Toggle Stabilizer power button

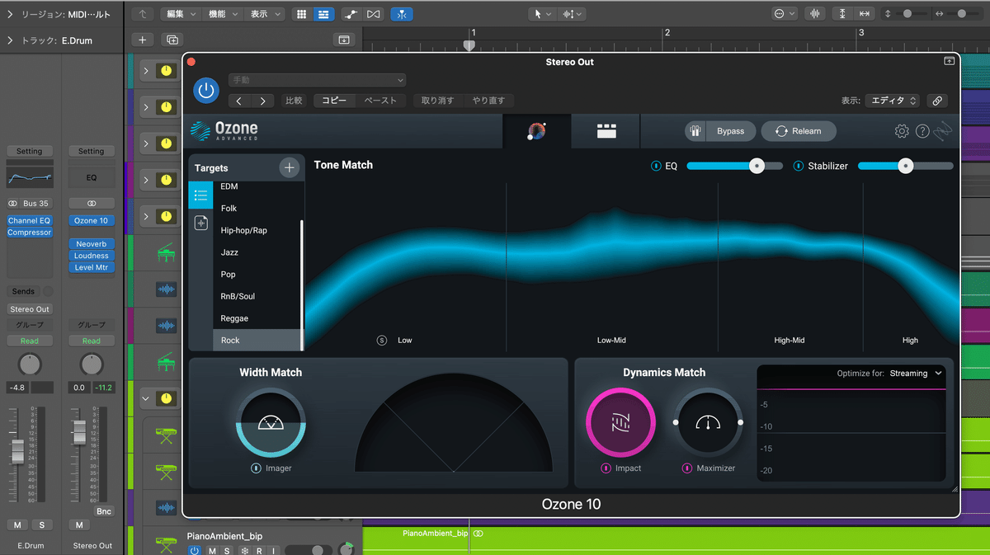(799, 166)
